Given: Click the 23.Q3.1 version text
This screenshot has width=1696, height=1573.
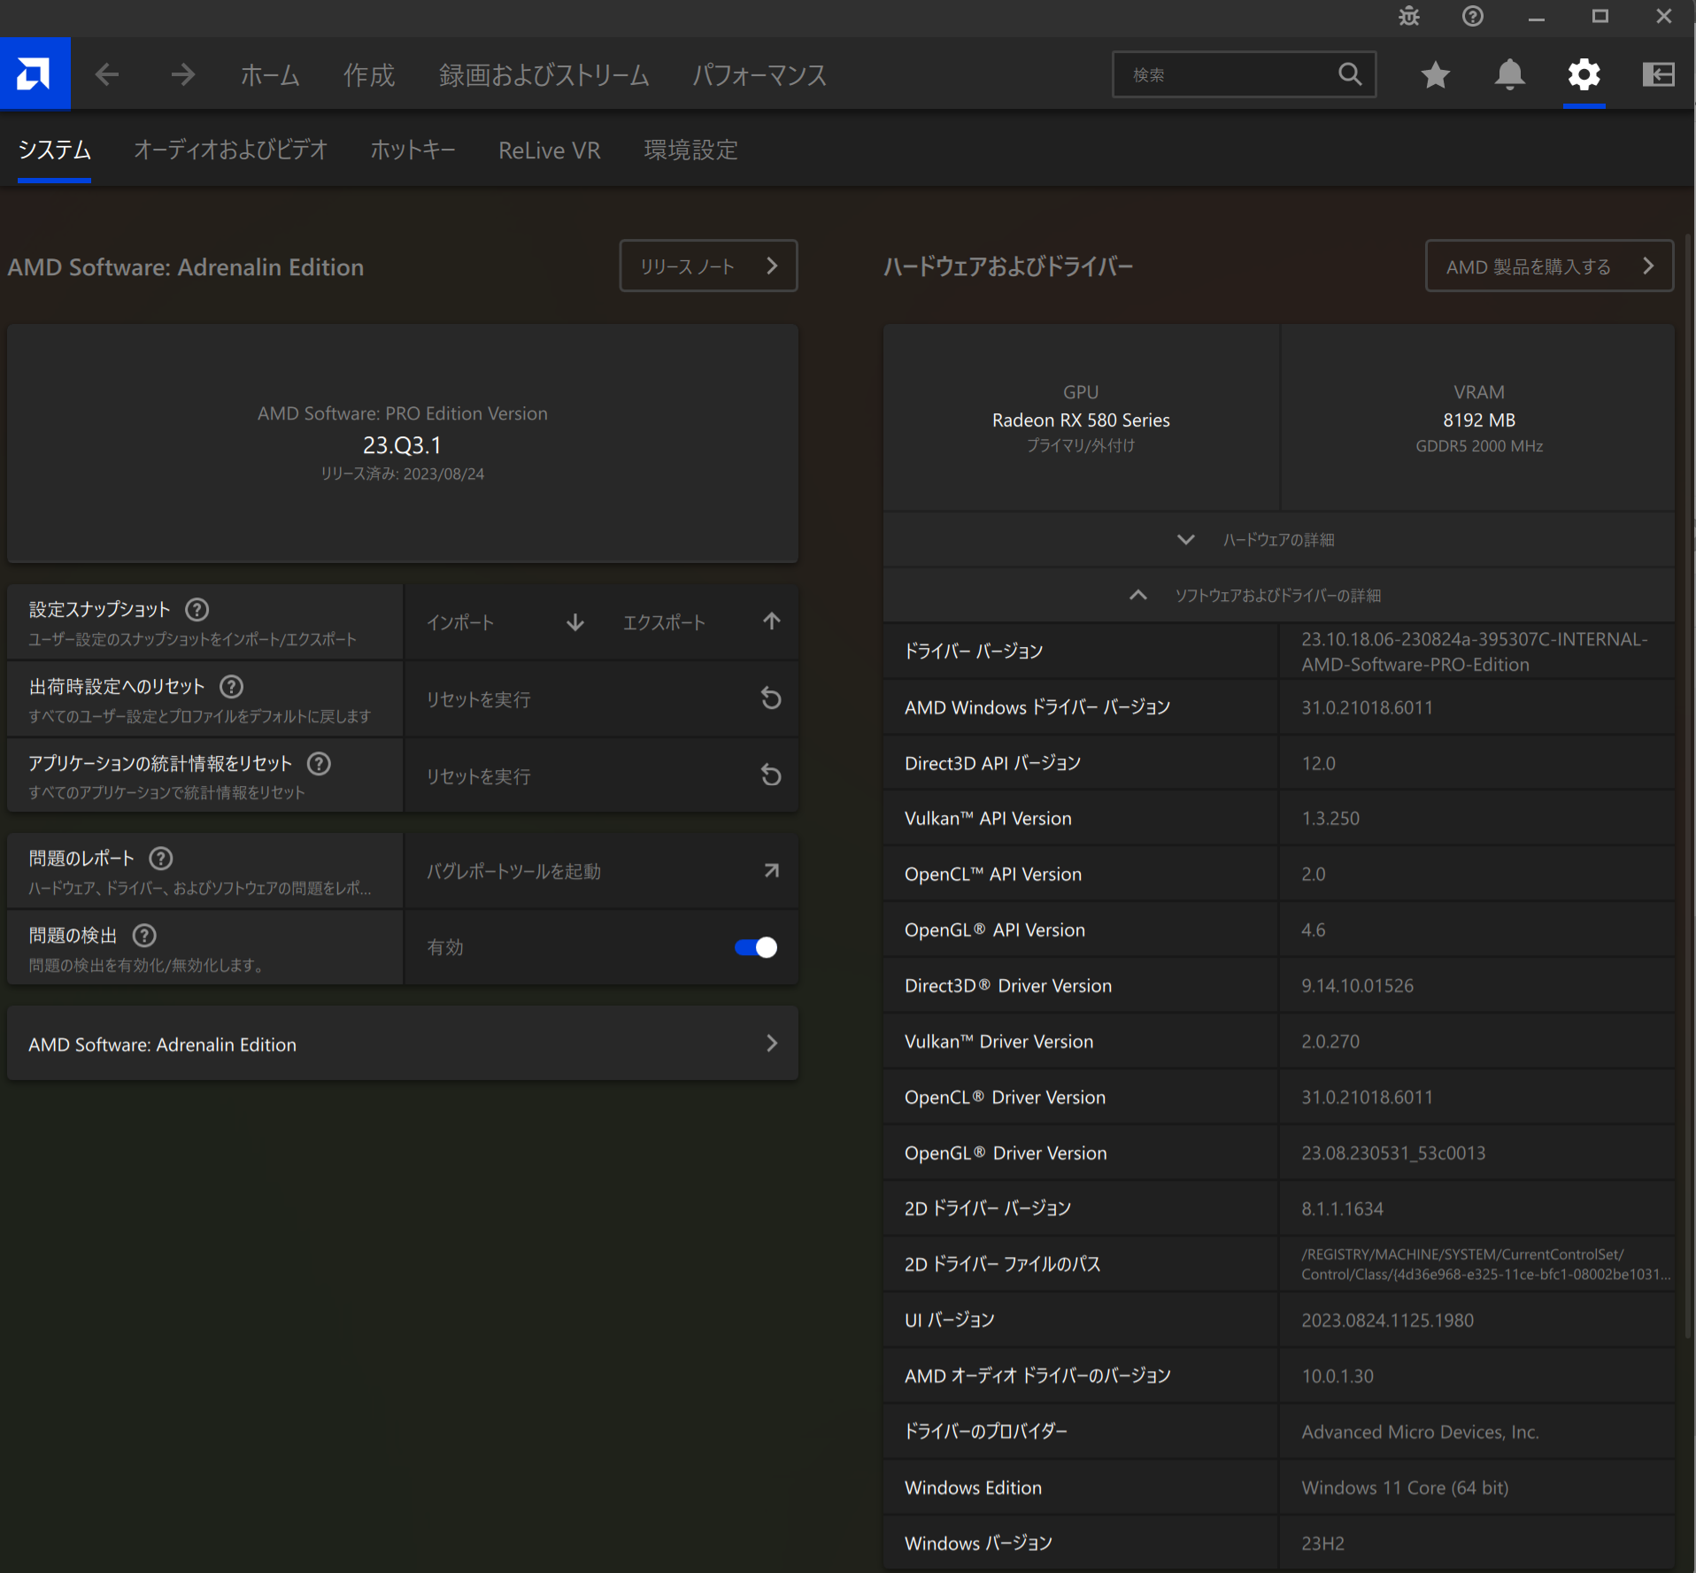Looking at the screenshot, I should pos(402,444).
